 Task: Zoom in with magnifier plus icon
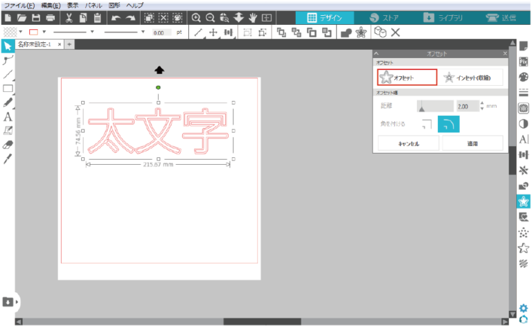pos(196,17)
